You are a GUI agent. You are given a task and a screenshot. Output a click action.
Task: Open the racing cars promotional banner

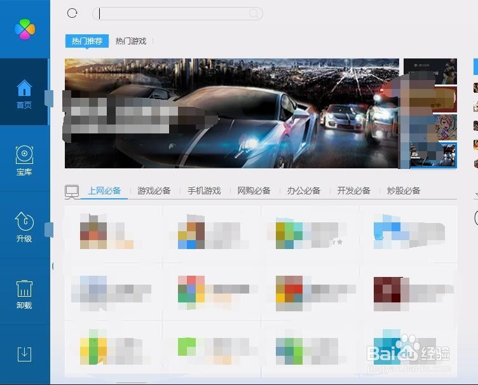coord(232,113)
